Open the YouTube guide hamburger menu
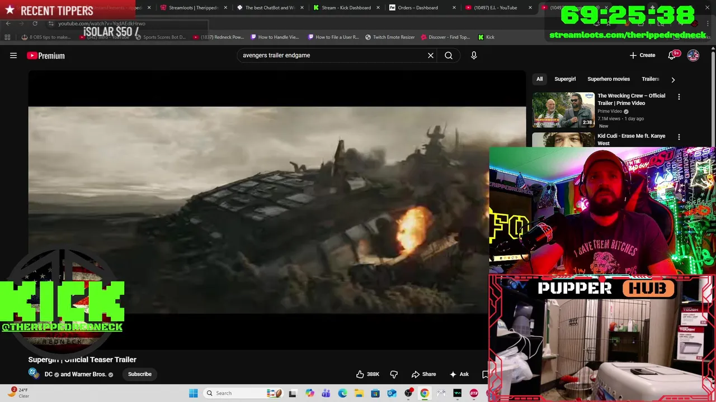Viewport: 716px width, 402px height. click(x=13, y=55)
